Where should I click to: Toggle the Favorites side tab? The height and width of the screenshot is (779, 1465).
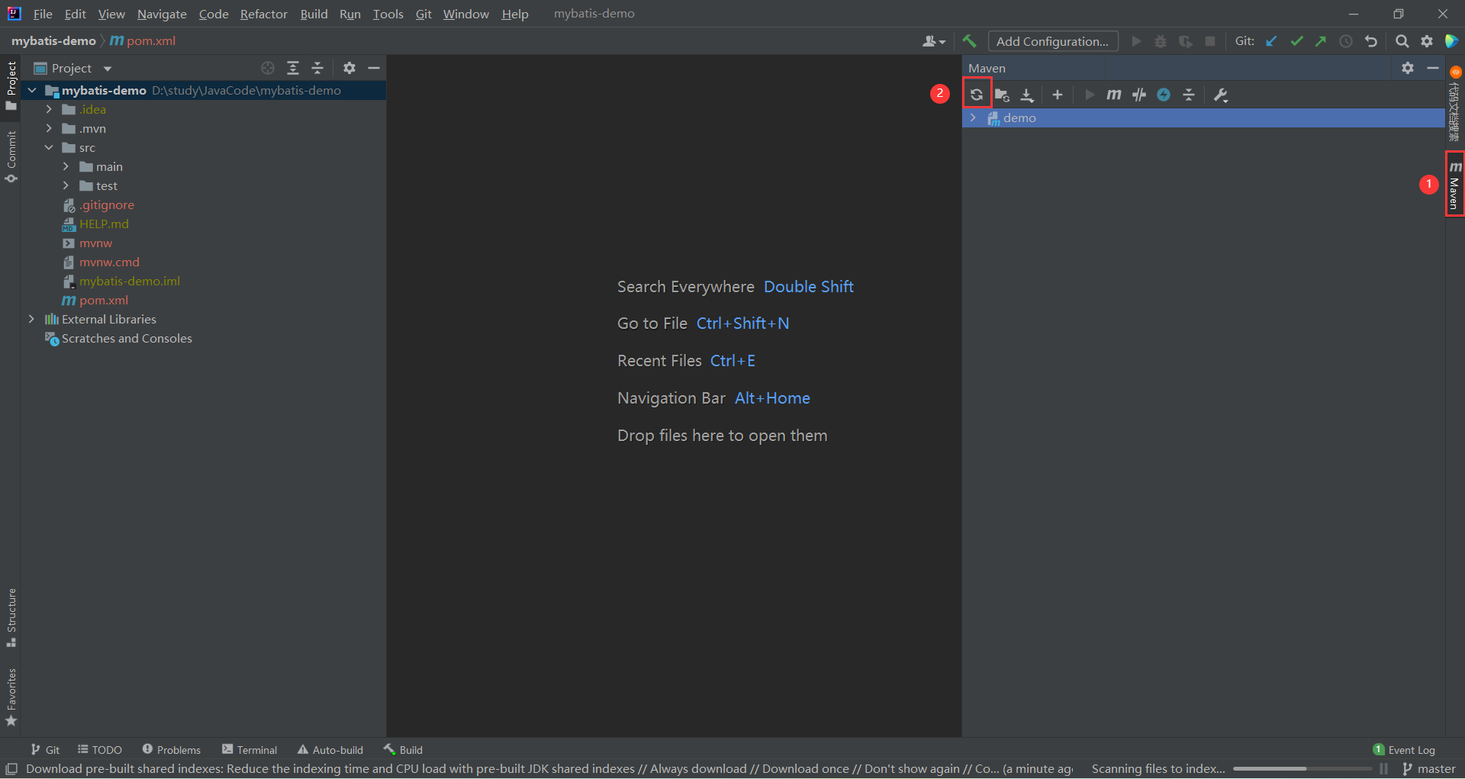click(x=11, y=697)
